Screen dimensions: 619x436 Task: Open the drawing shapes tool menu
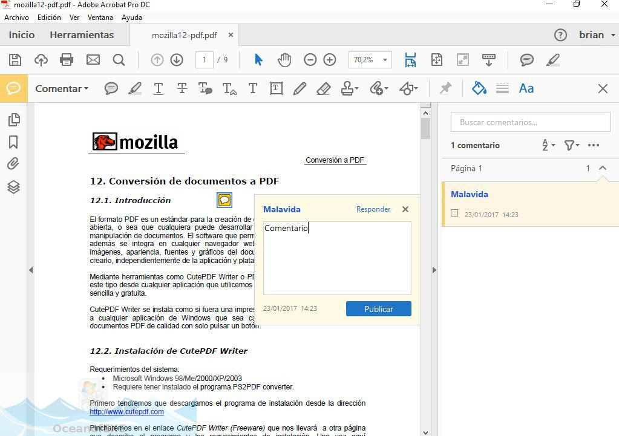click(408, 88)
